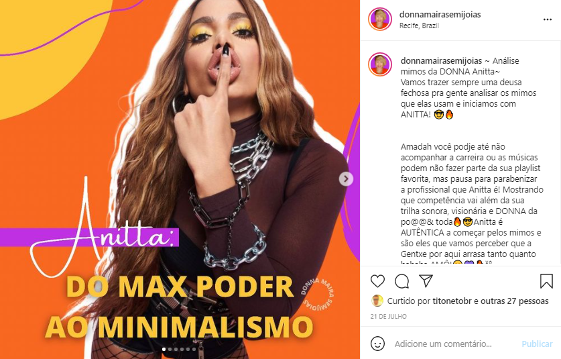Open the donnamairasemijoias username in caption
This screenshot has width=561, height=359.
(442, 61)
